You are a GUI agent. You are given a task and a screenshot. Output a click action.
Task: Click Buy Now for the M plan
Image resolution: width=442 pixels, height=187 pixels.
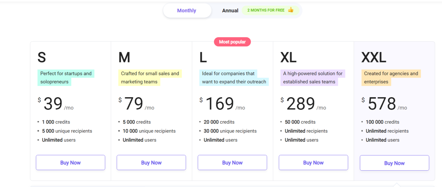click(x=151, y=163)
